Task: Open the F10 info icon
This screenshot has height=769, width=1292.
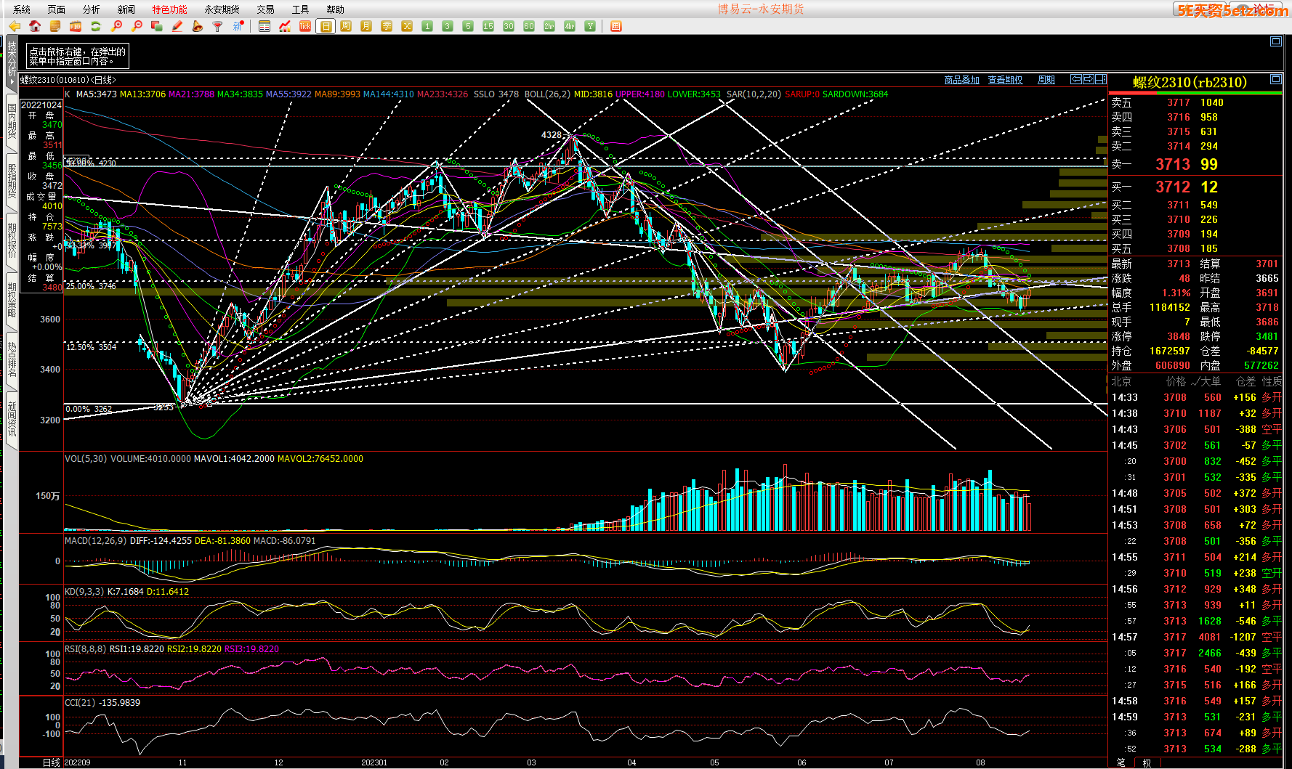Action: click(x=75, y=26)
